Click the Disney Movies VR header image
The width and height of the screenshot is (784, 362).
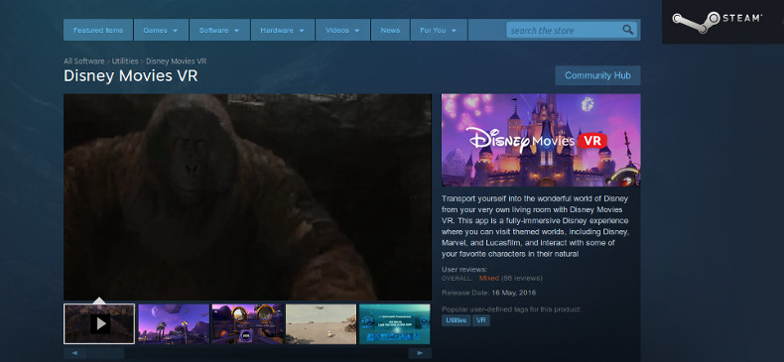point(541,140)
